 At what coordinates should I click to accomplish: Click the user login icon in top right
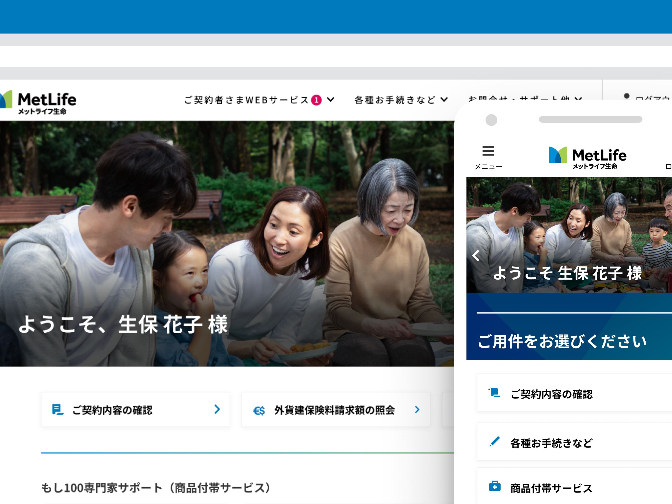[x=627, y=96]
